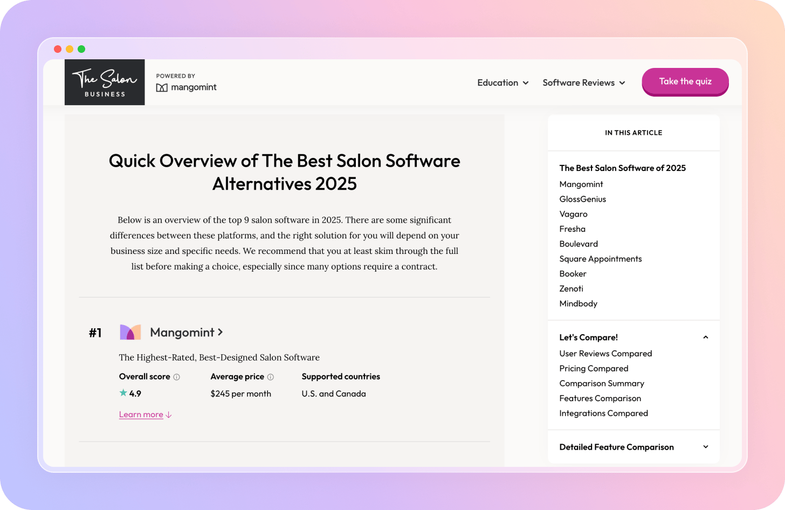785x510 pixels.
Task: Go to Fresha section
Action: click(x=573, y=229)
